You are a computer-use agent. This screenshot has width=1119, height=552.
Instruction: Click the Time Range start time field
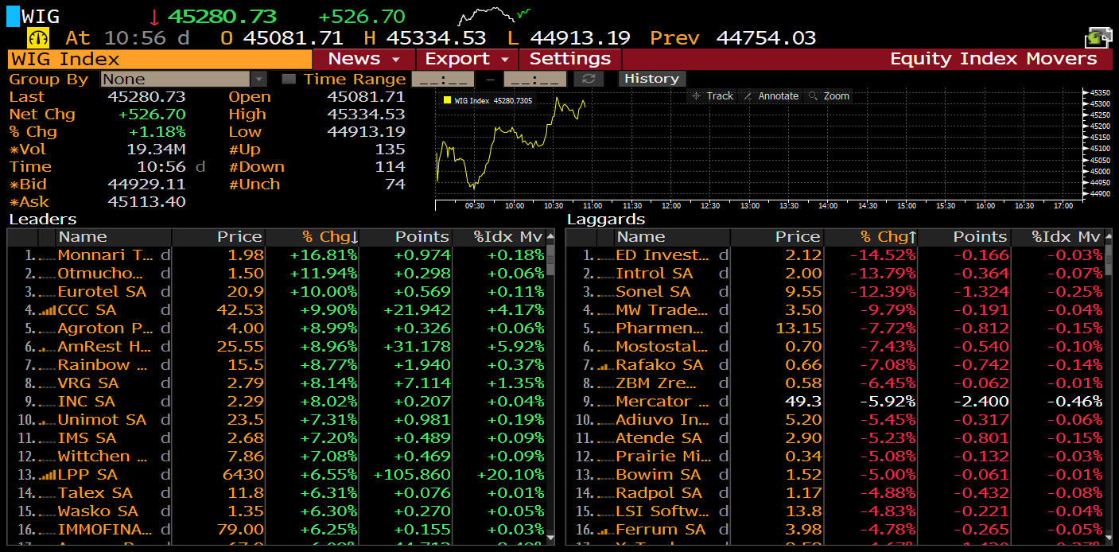(442, 79)
